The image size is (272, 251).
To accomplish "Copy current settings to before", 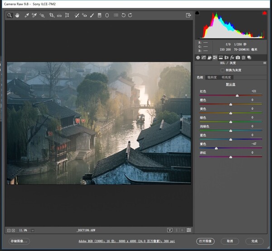I will [182, 230].
